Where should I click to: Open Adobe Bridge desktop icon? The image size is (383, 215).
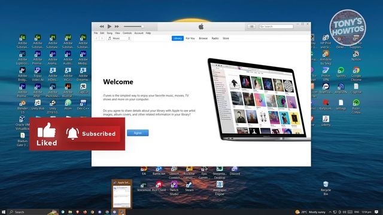click(x=23, y=74)
